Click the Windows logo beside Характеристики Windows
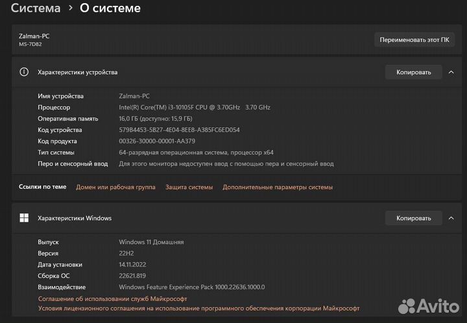467x323 pixels. click(24, 218)
